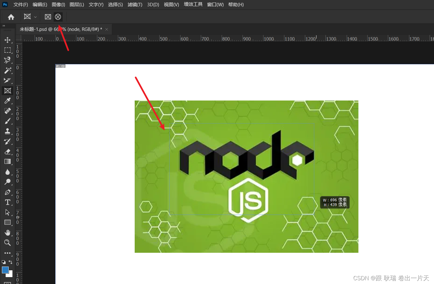434x284 pixels.
Task: Open the 编辑(E) menu
Action: click(x=40, y=5)
